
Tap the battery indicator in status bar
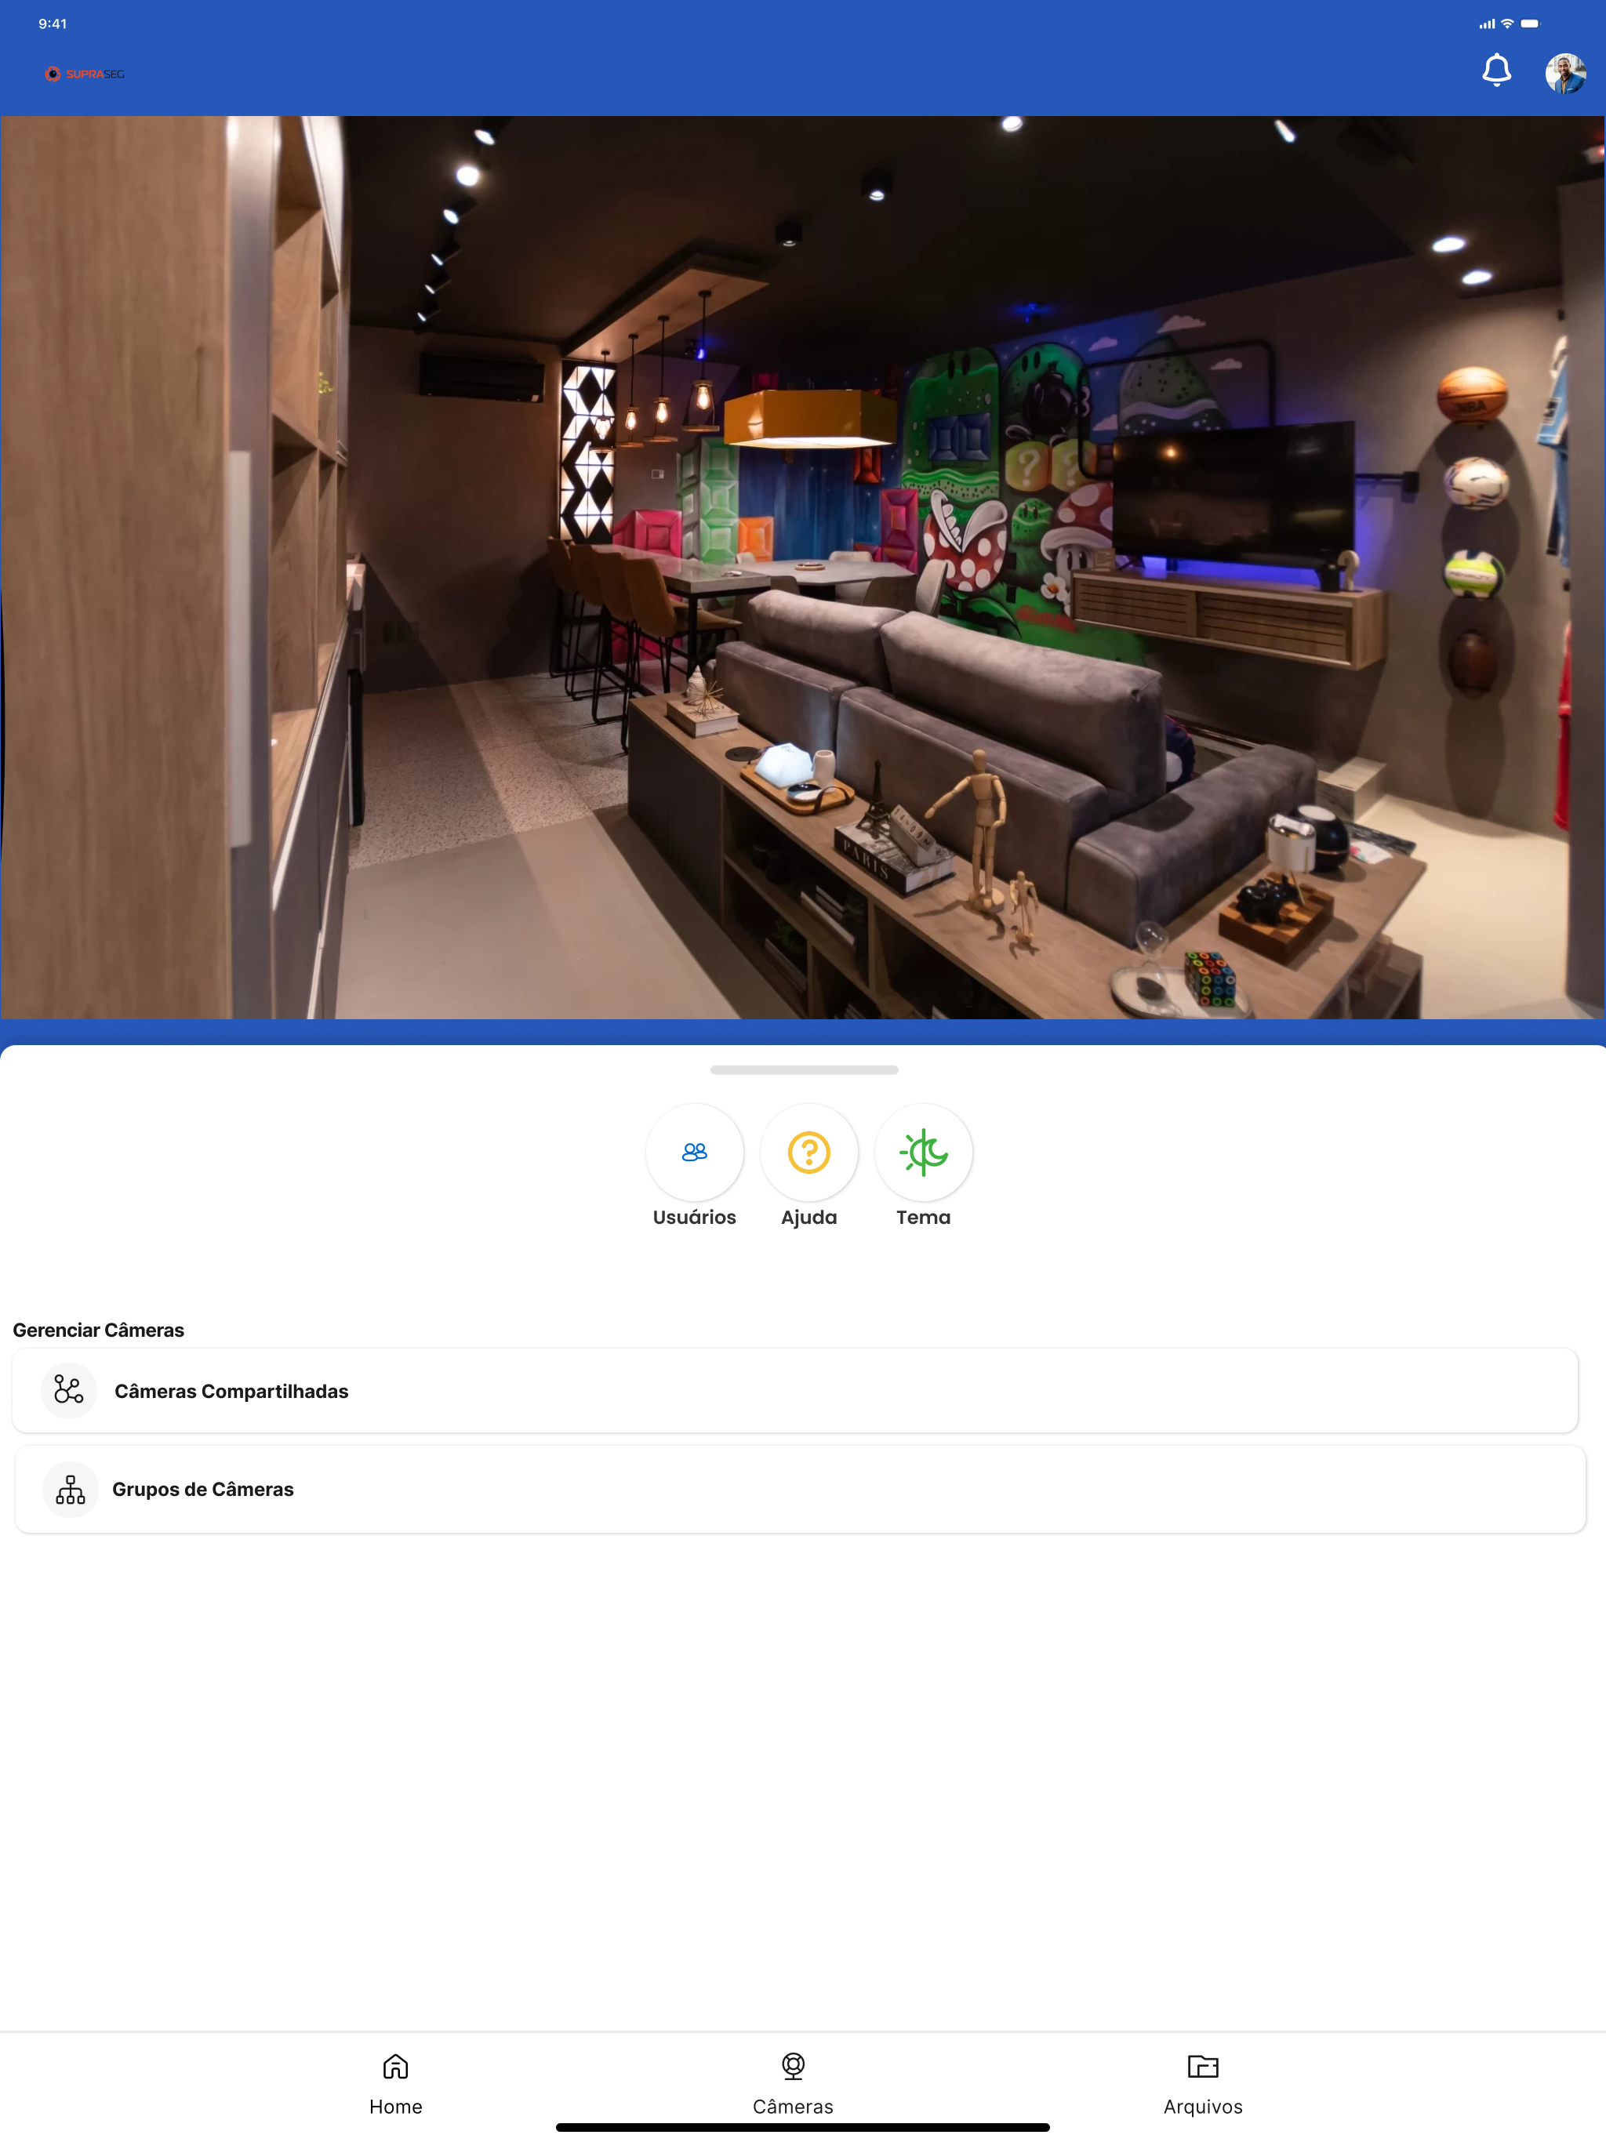point(1531,24)
